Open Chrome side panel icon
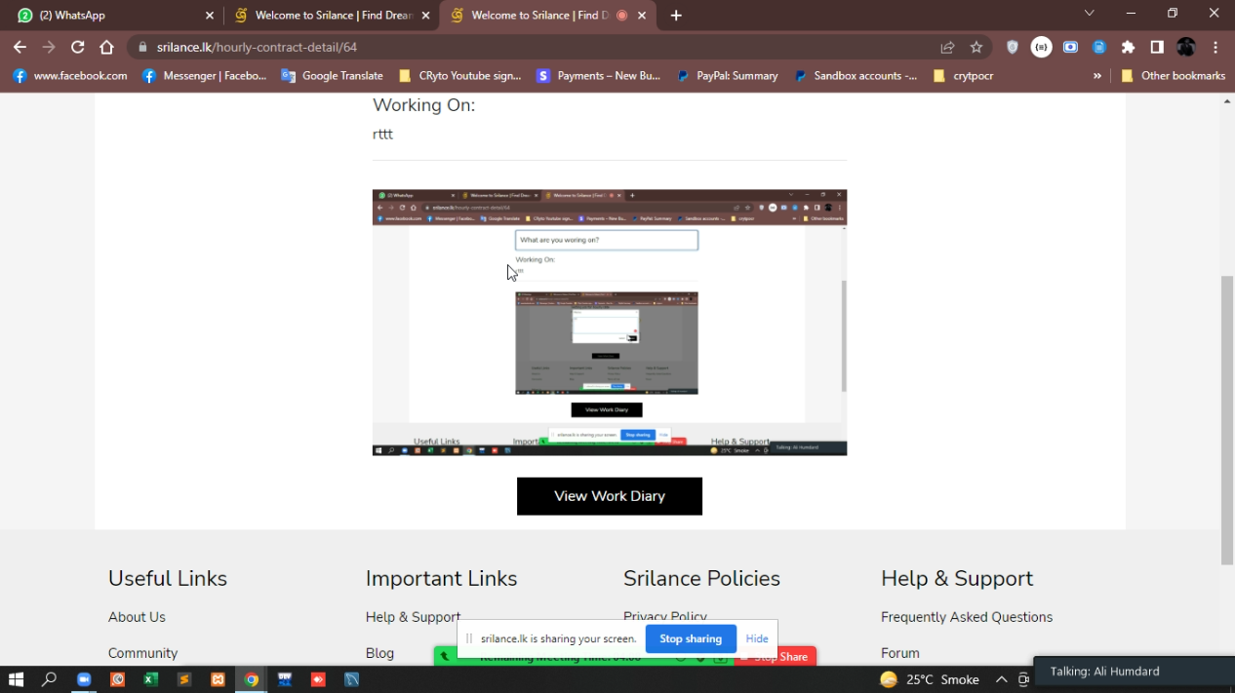Screen dimensions: 1235x693 (x=1157, y=47)
